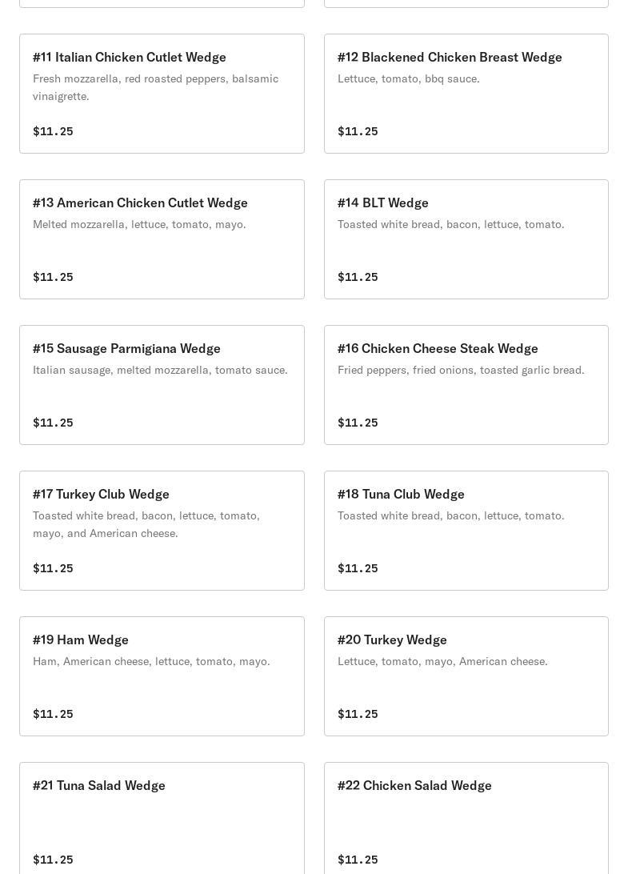Click the #14 BLT Wedge card
Image resolution: width=628 pixels, height=874 pixels.
pyautogui.click(x=383, y=202)
